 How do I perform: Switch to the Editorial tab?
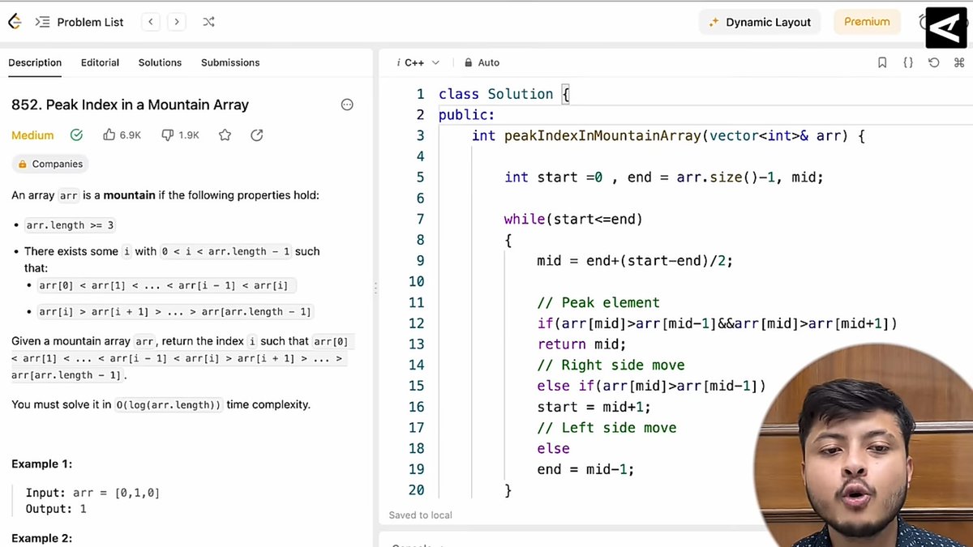pos(100,62)
